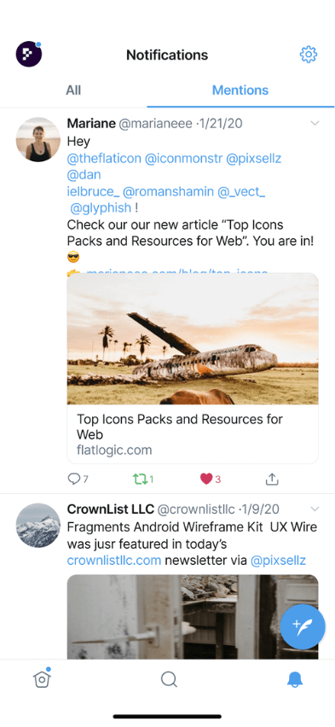Open the notification settings gear
The image size is (335, 727).
[x=308, y=55]
